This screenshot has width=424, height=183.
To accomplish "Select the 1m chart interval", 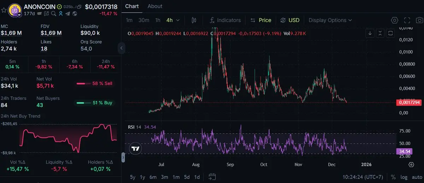I will coord(129,20).
